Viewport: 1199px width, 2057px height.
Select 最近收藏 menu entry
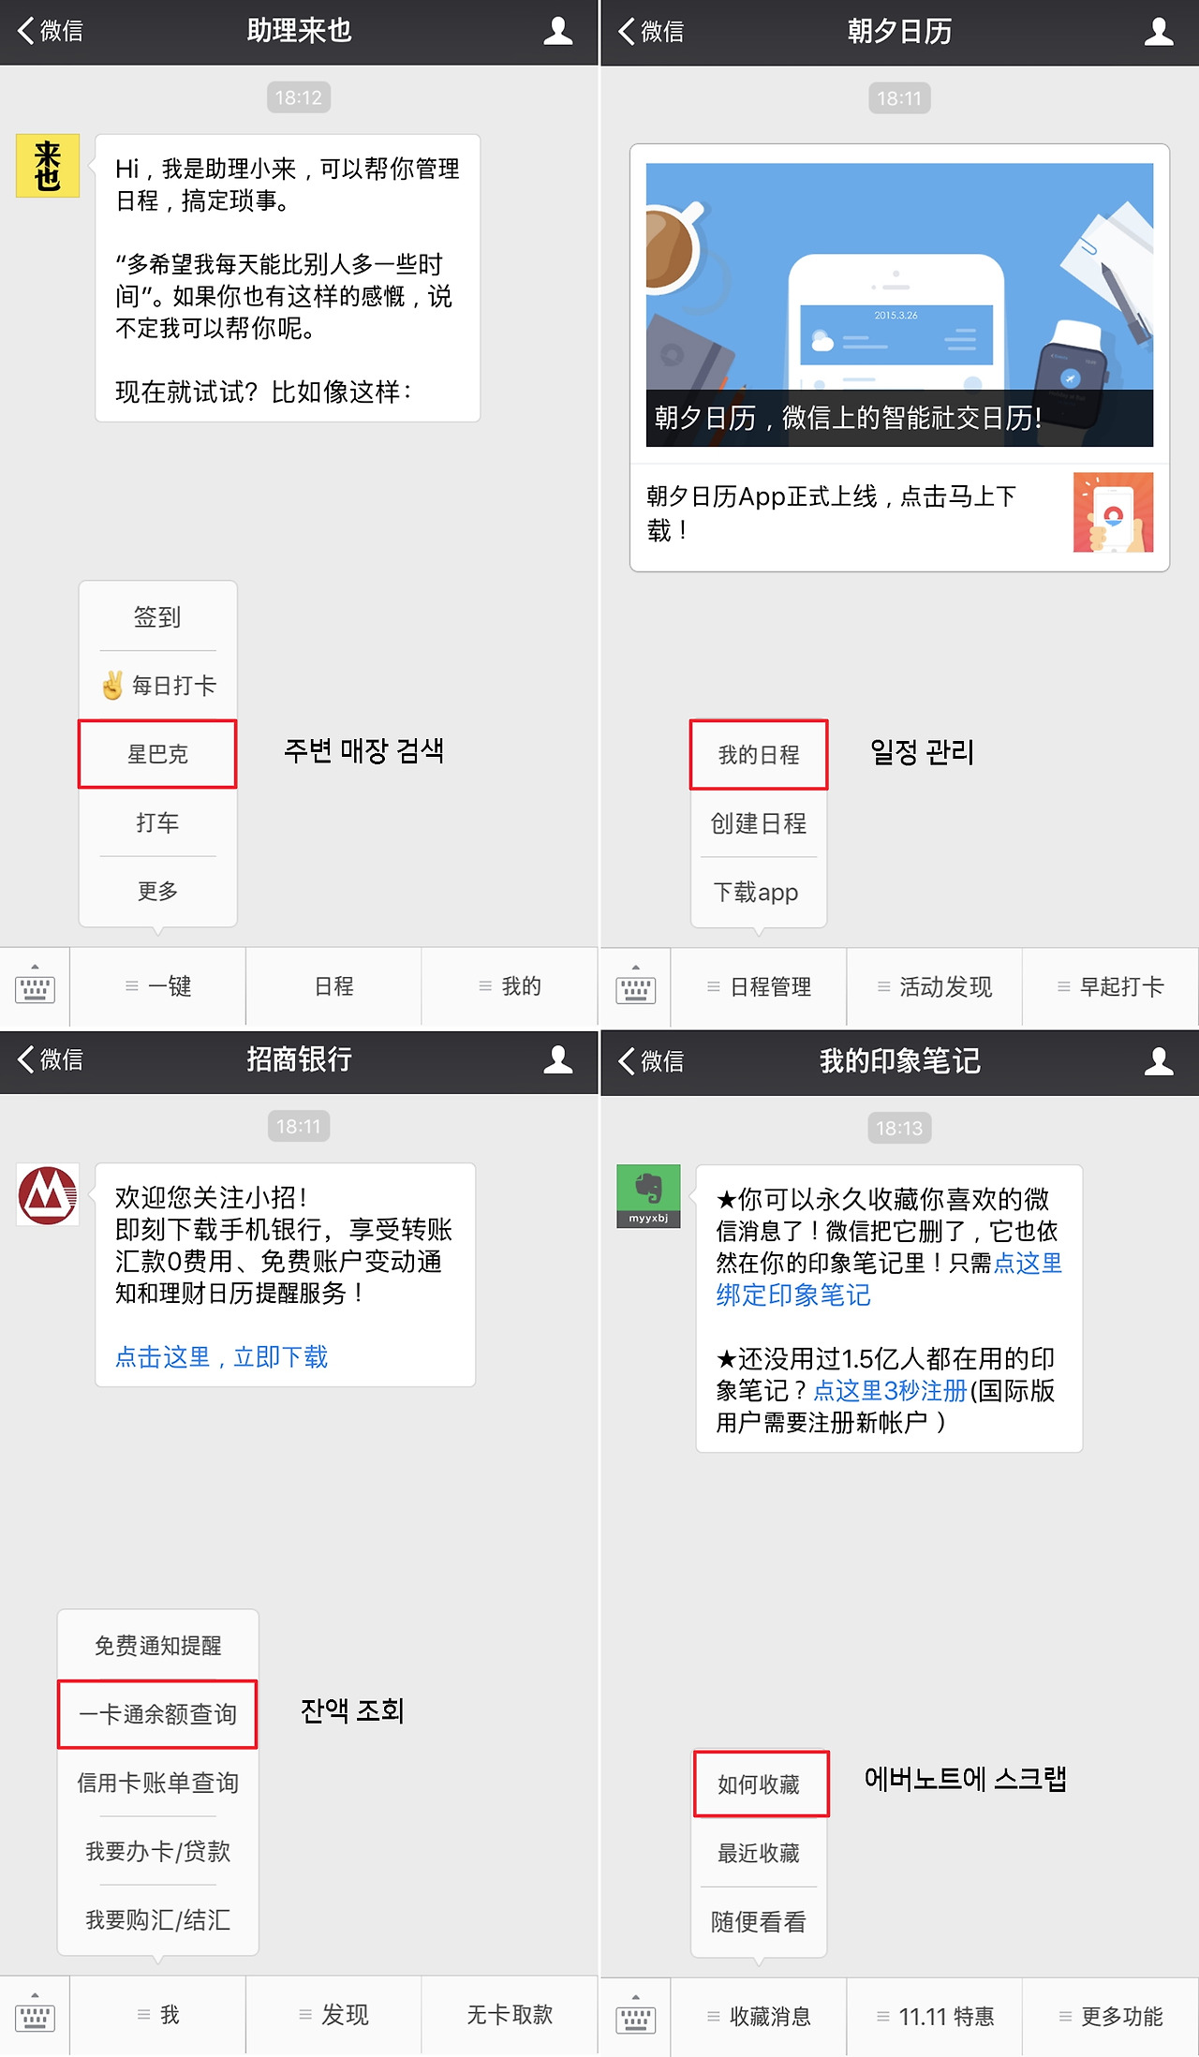[759, 1853]
